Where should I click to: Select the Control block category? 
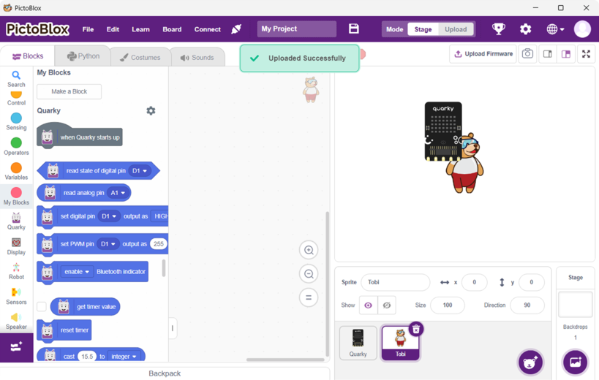[16, 99]
